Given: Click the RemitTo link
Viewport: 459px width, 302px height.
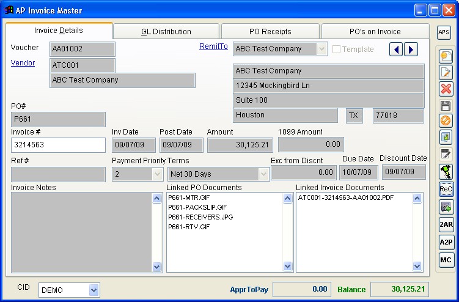Looking at the screenshot, I should (213, 46).
